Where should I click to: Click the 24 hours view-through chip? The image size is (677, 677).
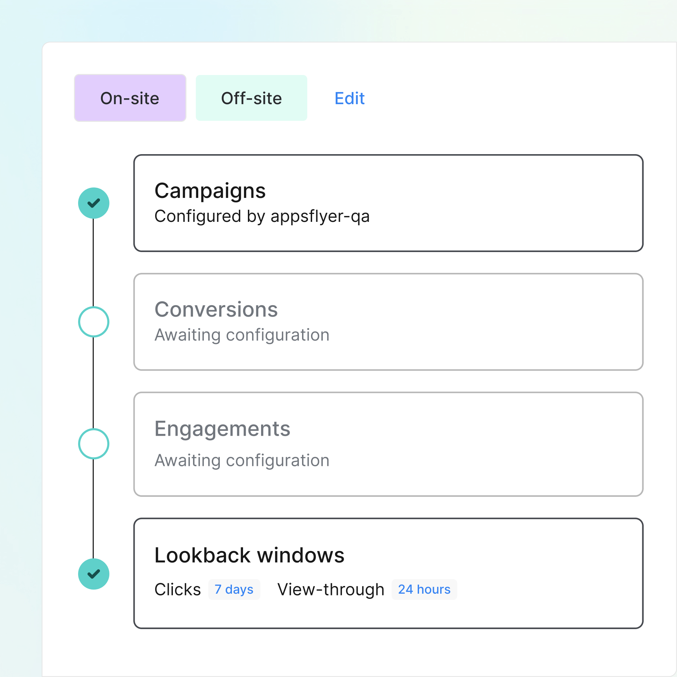point(424,590)
